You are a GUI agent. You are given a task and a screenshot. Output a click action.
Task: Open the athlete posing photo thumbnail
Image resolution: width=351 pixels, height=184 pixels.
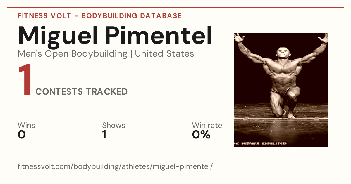pyautogui.click(x=281, y=90)
